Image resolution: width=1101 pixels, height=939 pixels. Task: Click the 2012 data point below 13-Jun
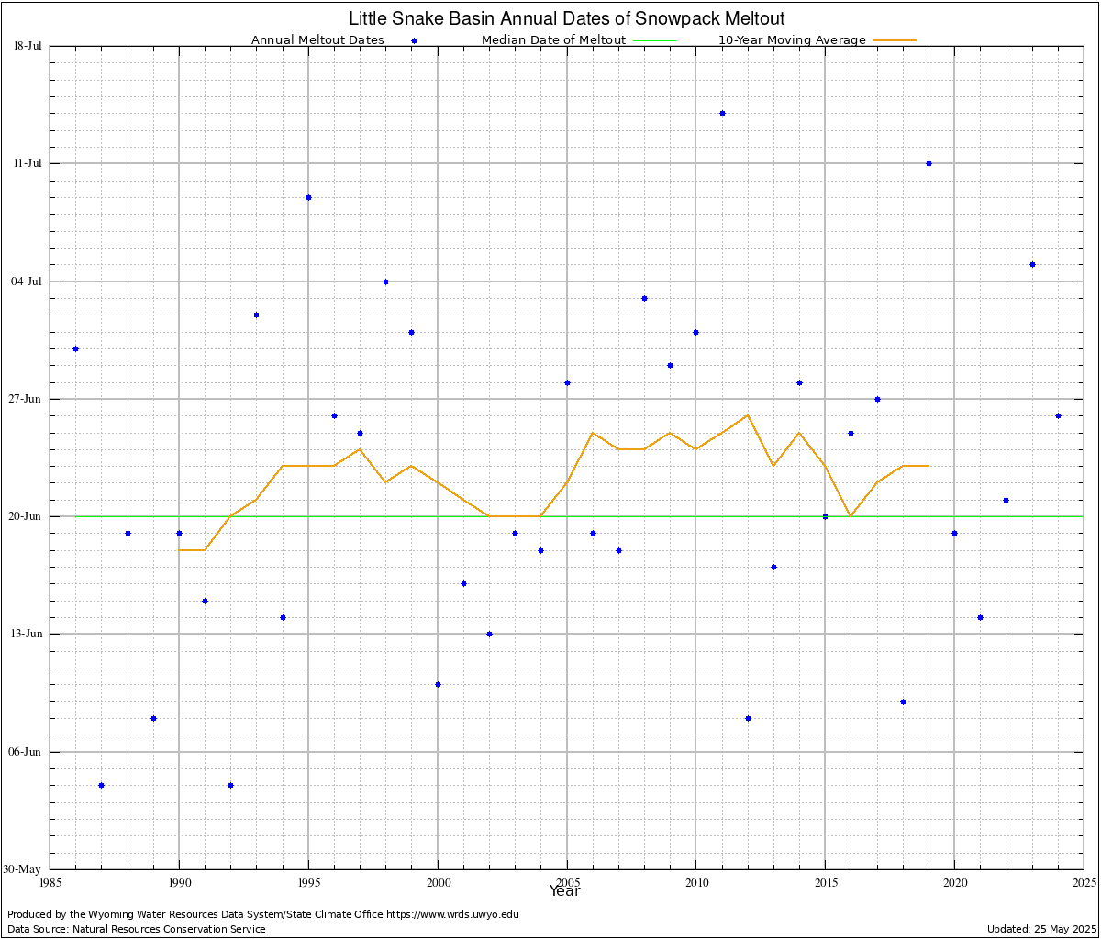748,718
